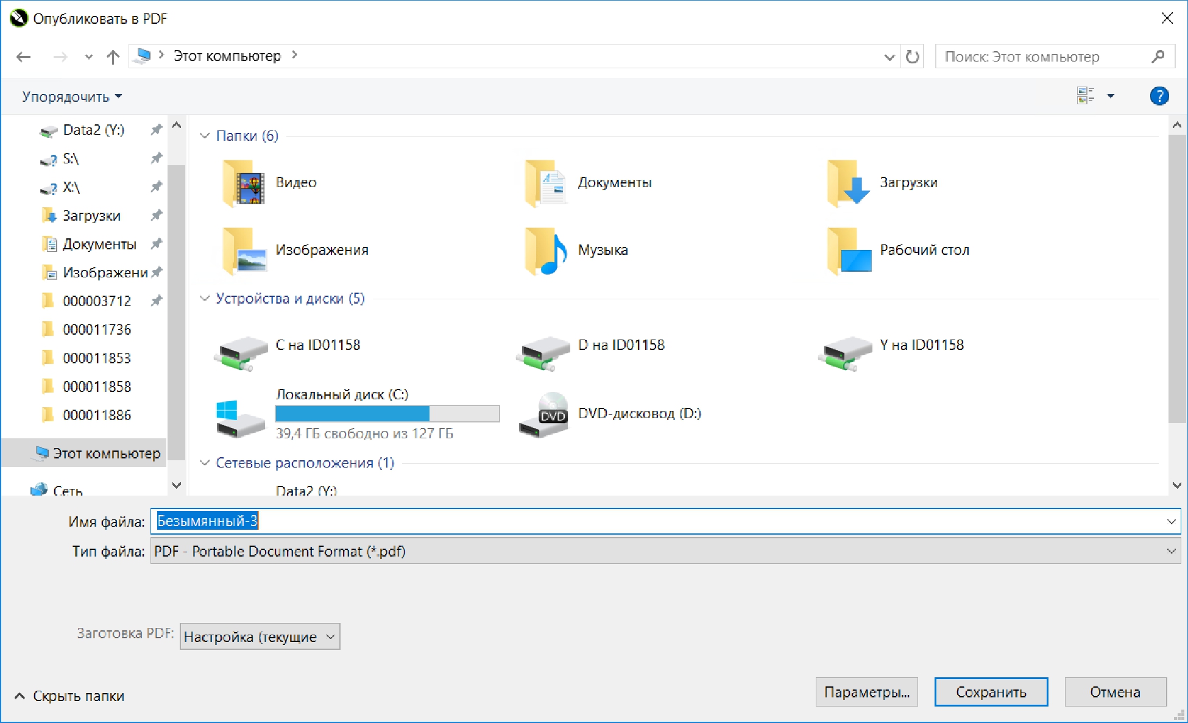Viewport: 1188px width, 723px height.
Task: Expand the Тип файла dropdown
Action: 665,551
